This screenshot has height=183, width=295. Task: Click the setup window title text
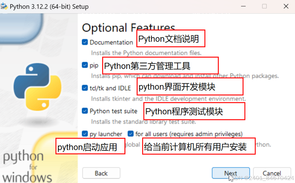click(x=49, y=6)
